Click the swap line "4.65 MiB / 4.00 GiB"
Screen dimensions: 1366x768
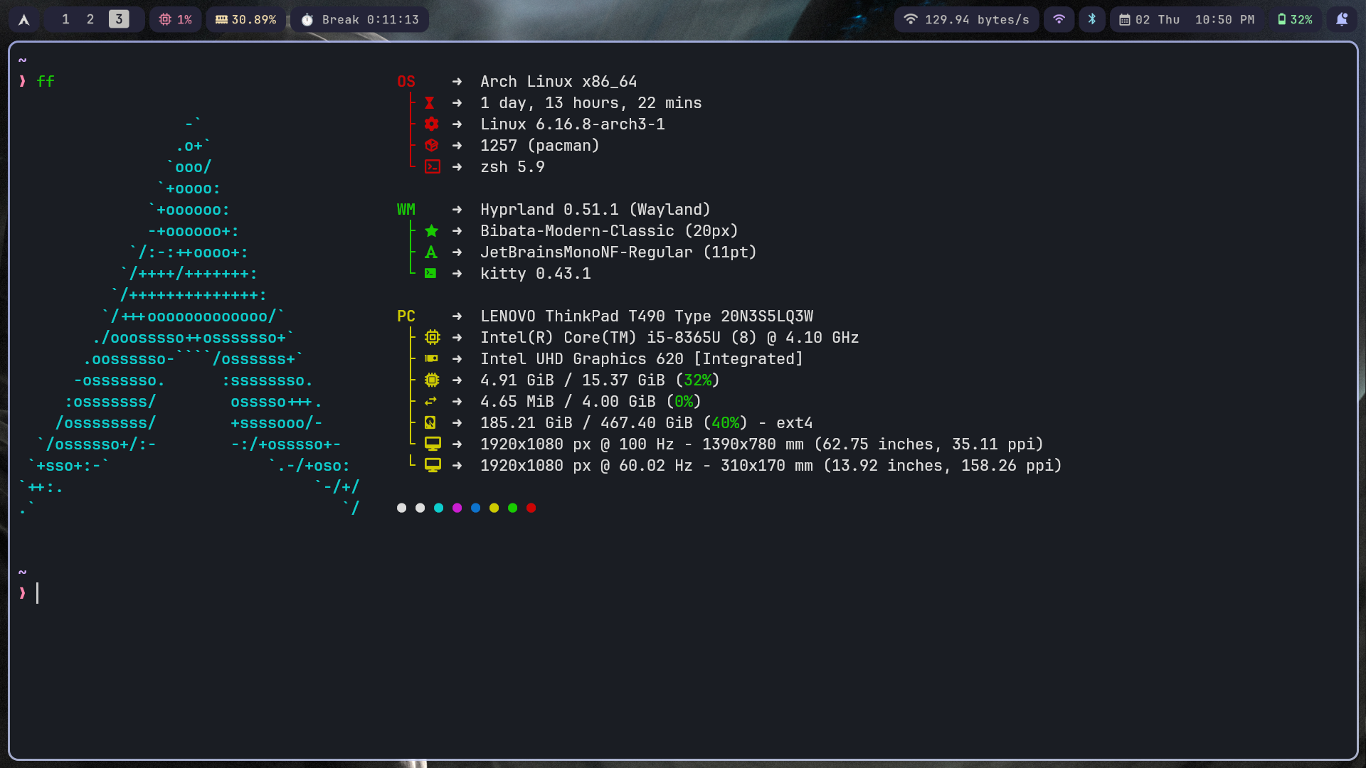point(568,402)
